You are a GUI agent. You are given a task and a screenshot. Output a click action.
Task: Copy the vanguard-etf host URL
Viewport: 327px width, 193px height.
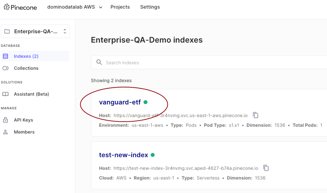pyautogui.click(x=256, y=115)
